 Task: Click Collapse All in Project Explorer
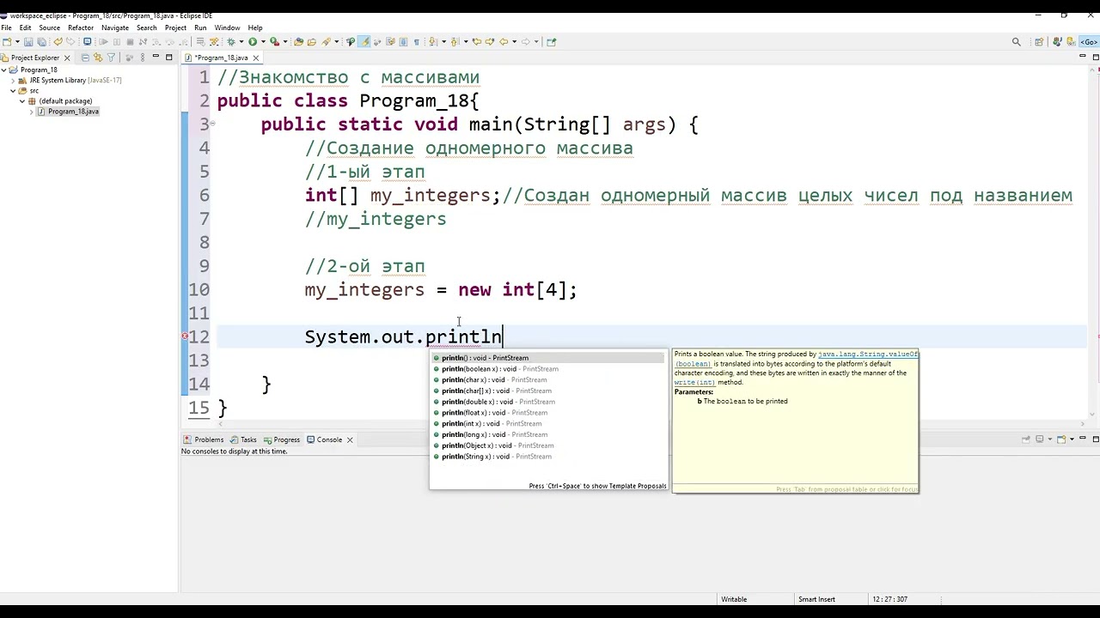(x=85, y=58)
